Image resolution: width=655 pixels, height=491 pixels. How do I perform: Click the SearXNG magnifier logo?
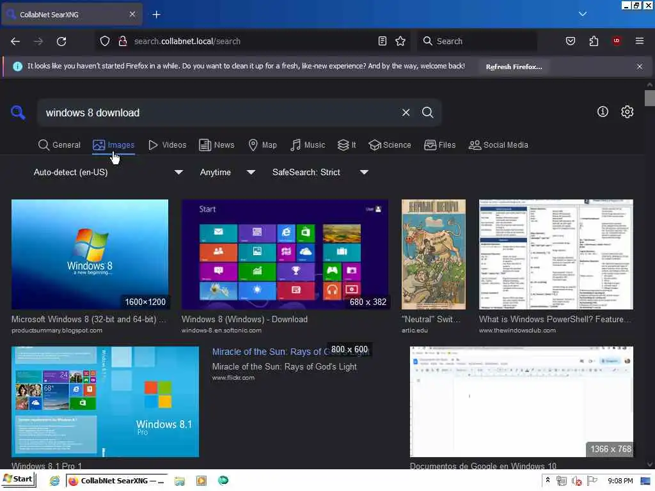[x=18, y=113]
